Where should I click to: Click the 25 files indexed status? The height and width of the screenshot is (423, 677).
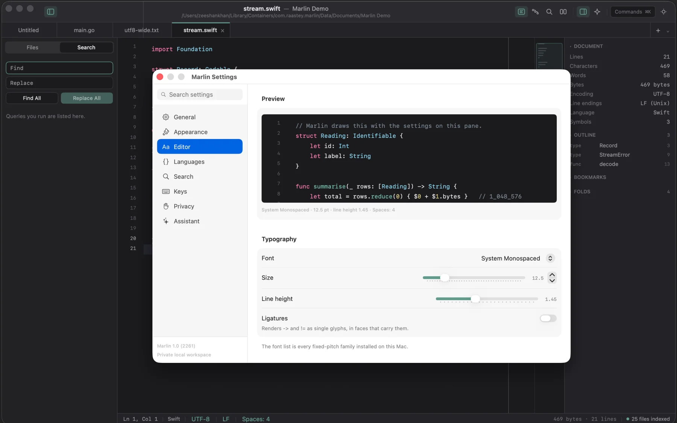tap(648, 419)
